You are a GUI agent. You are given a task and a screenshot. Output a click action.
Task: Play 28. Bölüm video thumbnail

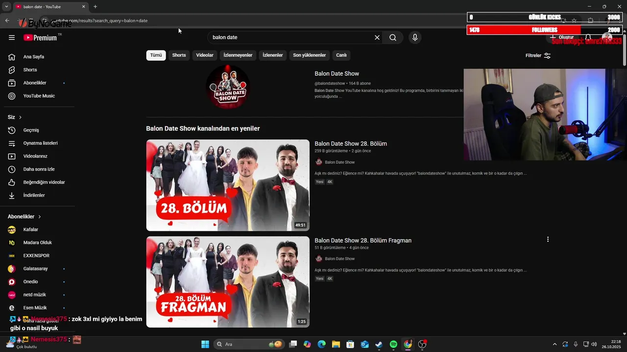coord(228,185)
